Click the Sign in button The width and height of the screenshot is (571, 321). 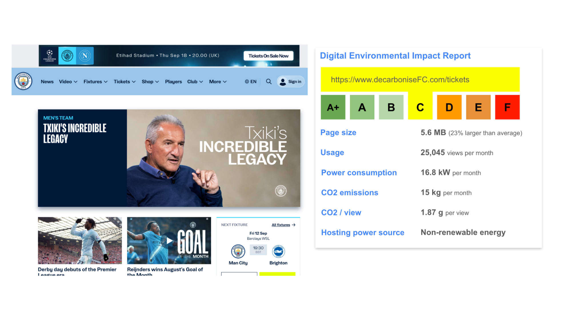tap(291, 82)
